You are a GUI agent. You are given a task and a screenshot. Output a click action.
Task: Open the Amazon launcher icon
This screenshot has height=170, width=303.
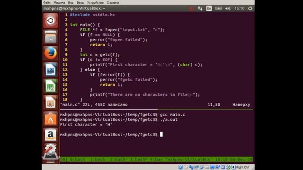click(x=51, y=135)
